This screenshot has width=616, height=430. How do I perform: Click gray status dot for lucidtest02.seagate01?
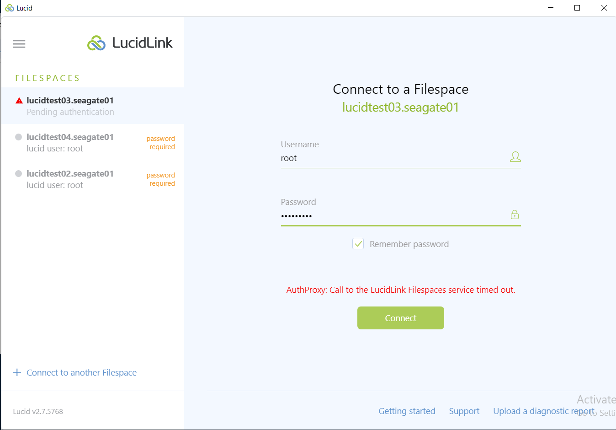19,173
